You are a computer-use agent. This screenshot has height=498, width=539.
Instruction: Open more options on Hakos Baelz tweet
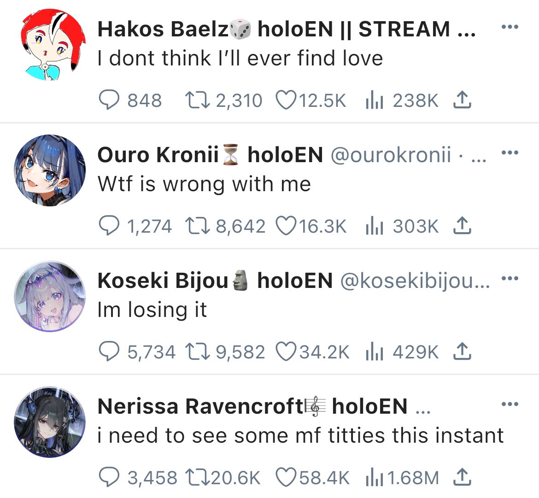(510, 26)
